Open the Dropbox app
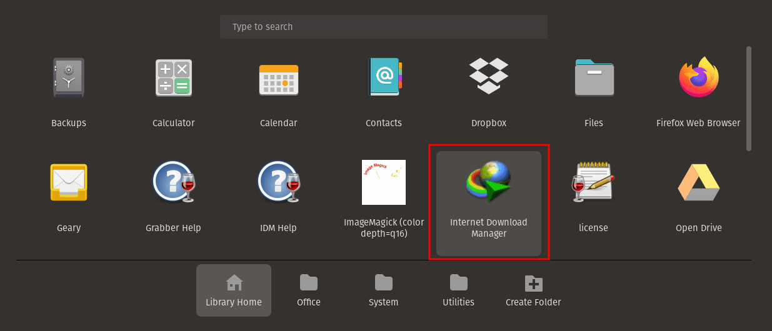This screenshot has width=772, height=331. point(489,76)
